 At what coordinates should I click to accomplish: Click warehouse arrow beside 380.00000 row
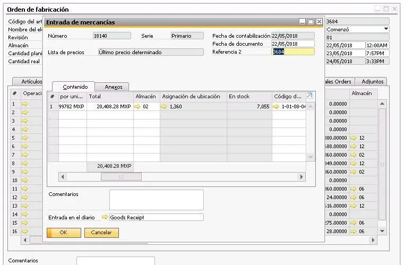pyautogui.click(x=354, y=138)
